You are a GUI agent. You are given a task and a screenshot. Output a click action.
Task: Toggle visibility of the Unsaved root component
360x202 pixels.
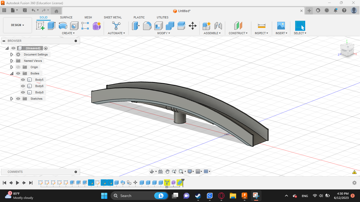13,48
